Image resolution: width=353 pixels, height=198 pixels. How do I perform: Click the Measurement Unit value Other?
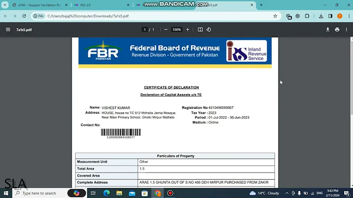pyautogui.click(x=144, y=162)
